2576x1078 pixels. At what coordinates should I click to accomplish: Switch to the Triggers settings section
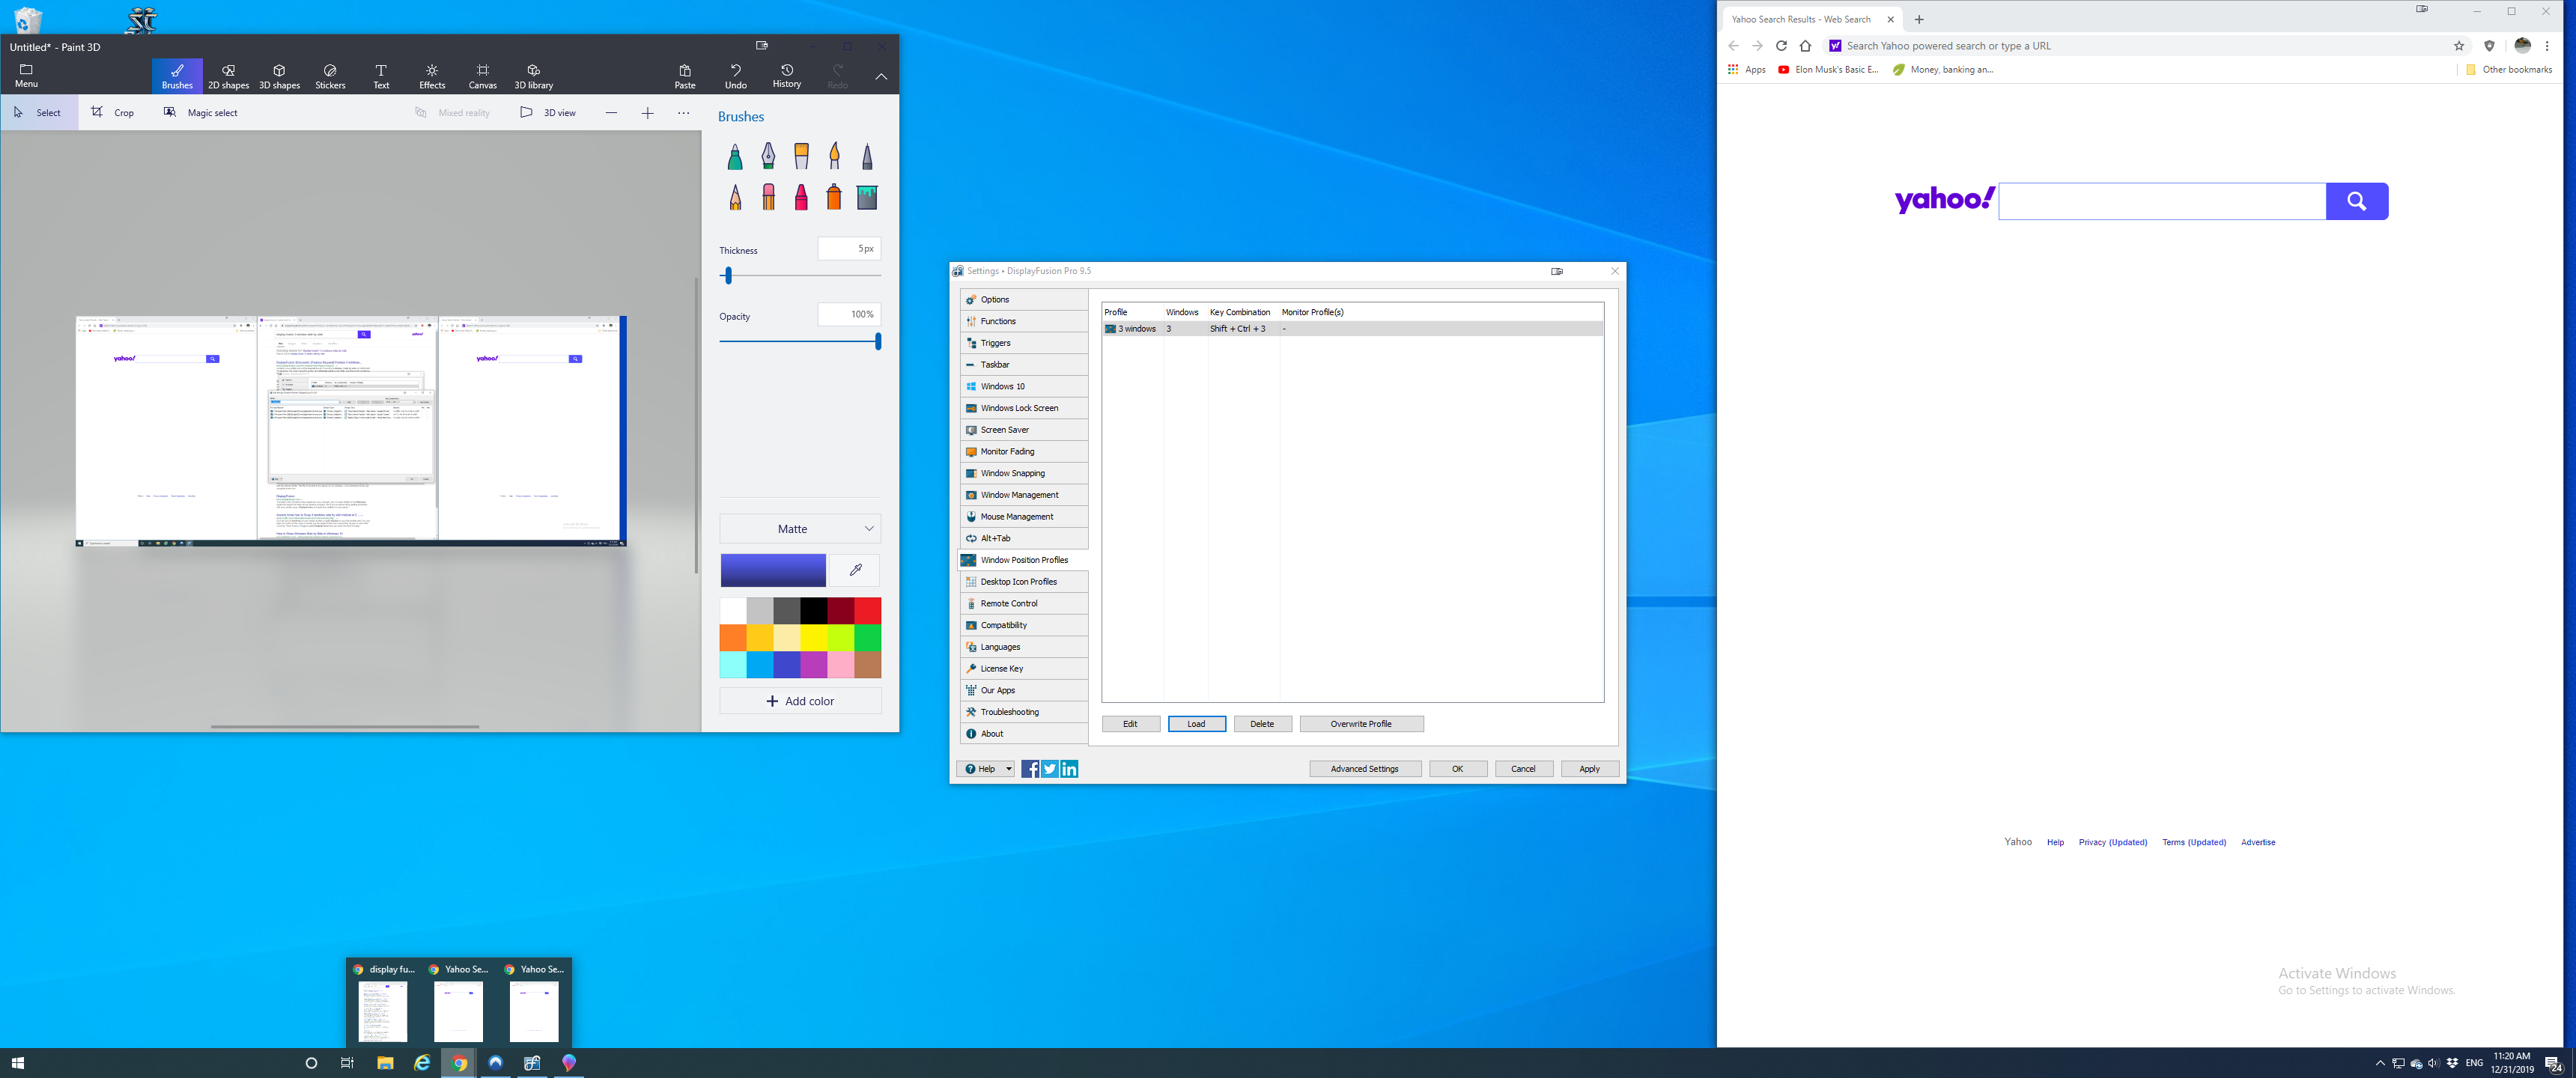click(995, 343)
